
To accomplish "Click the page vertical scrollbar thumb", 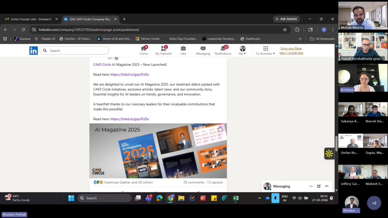I will click(337, 144).
